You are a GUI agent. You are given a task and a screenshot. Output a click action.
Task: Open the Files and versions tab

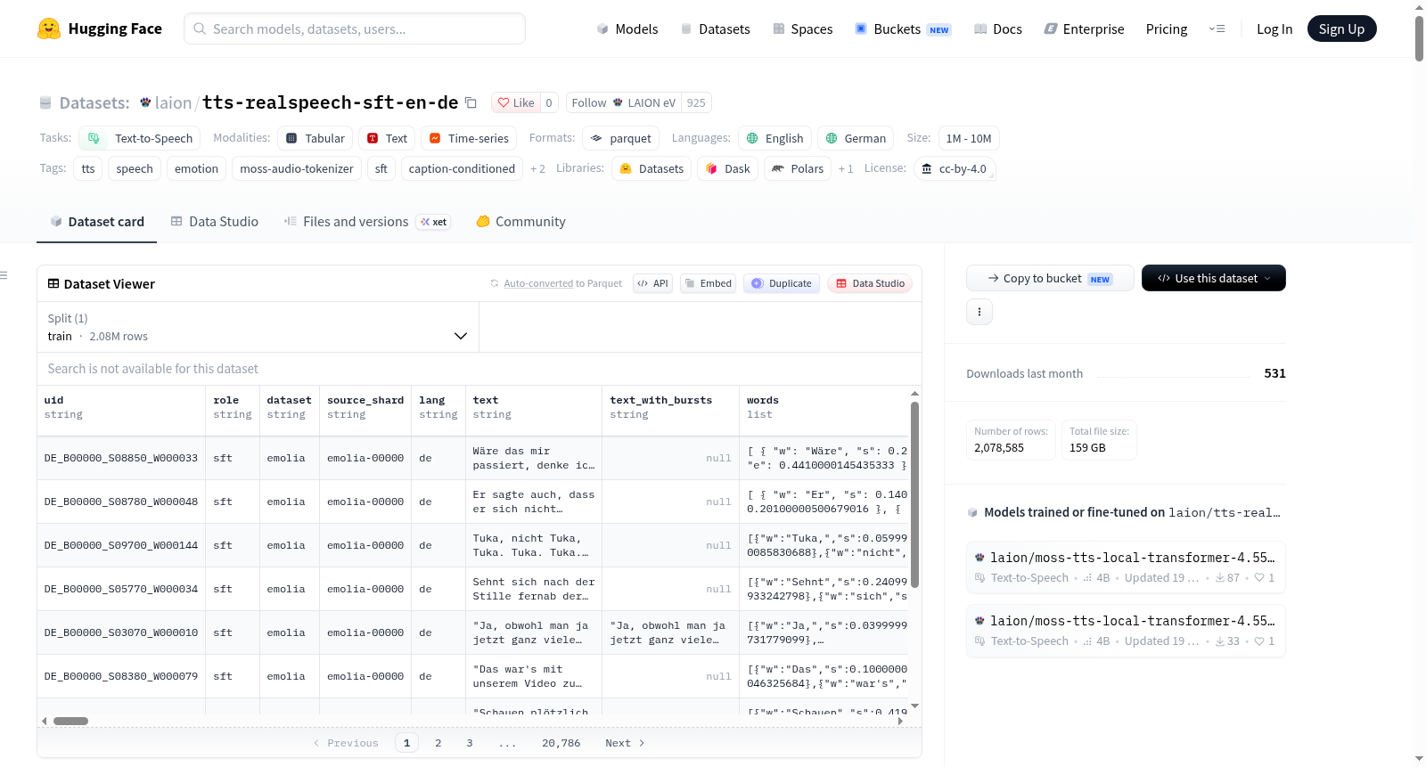click(x=367, y=221)
